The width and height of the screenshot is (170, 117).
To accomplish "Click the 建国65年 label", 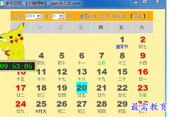I will [88, 17].
